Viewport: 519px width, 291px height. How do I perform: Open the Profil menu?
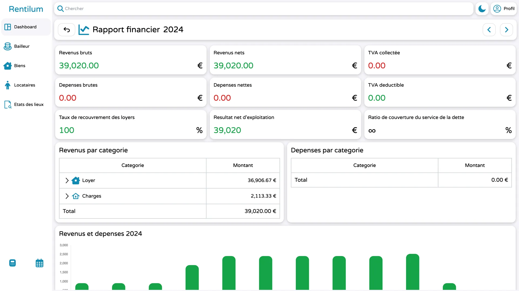504,9
